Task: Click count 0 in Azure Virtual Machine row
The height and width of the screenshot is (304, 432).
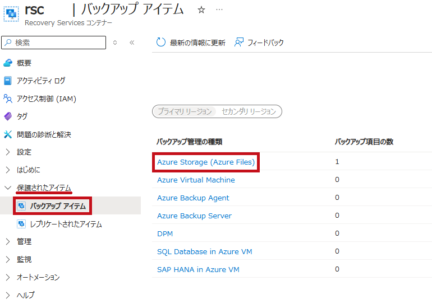Action: click(x=337, y=180)
